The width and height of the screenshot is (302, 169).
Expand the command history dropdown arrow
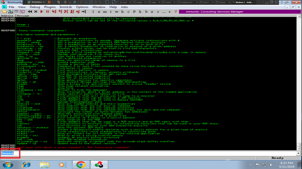[299, 153]
